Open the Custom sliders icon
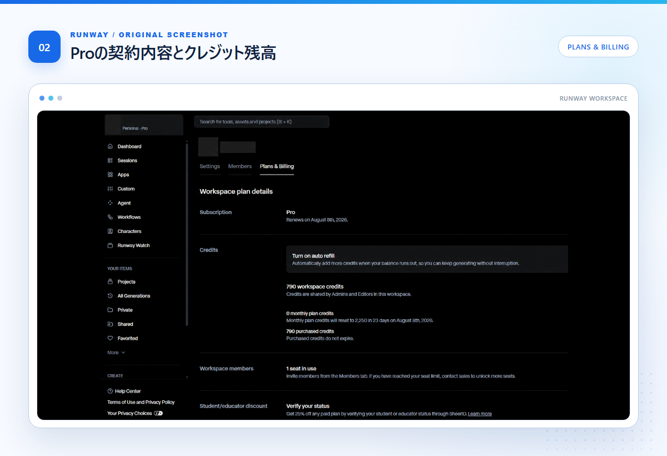This screenshot has width=667, height=456. 110,189
